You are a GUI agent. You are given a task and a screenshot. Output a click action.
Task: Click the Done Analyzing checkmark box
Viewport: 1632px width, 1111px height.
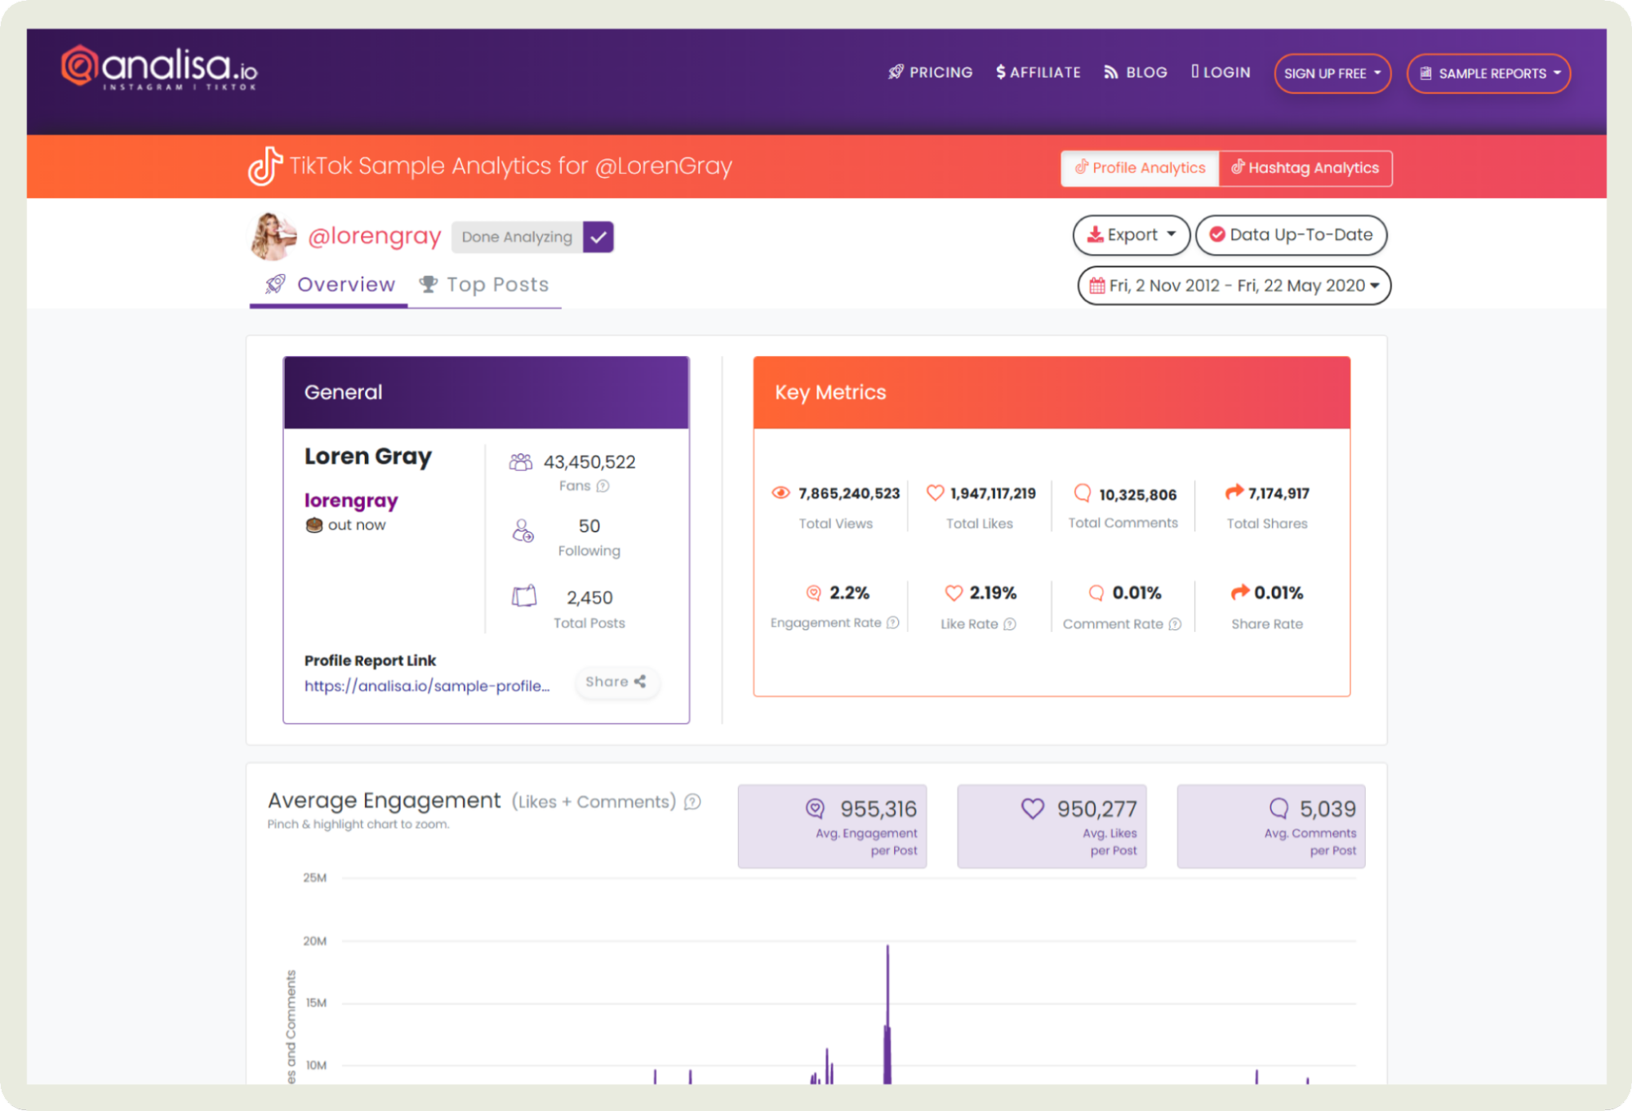[x=598, y=238]
